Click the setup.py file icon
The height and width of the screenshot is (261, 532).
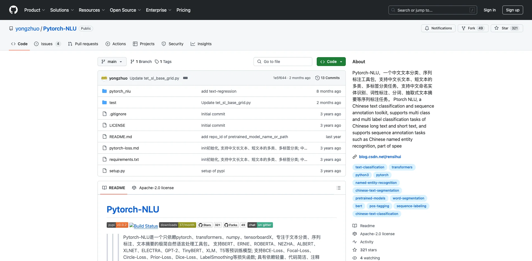(x=104, y=171)
